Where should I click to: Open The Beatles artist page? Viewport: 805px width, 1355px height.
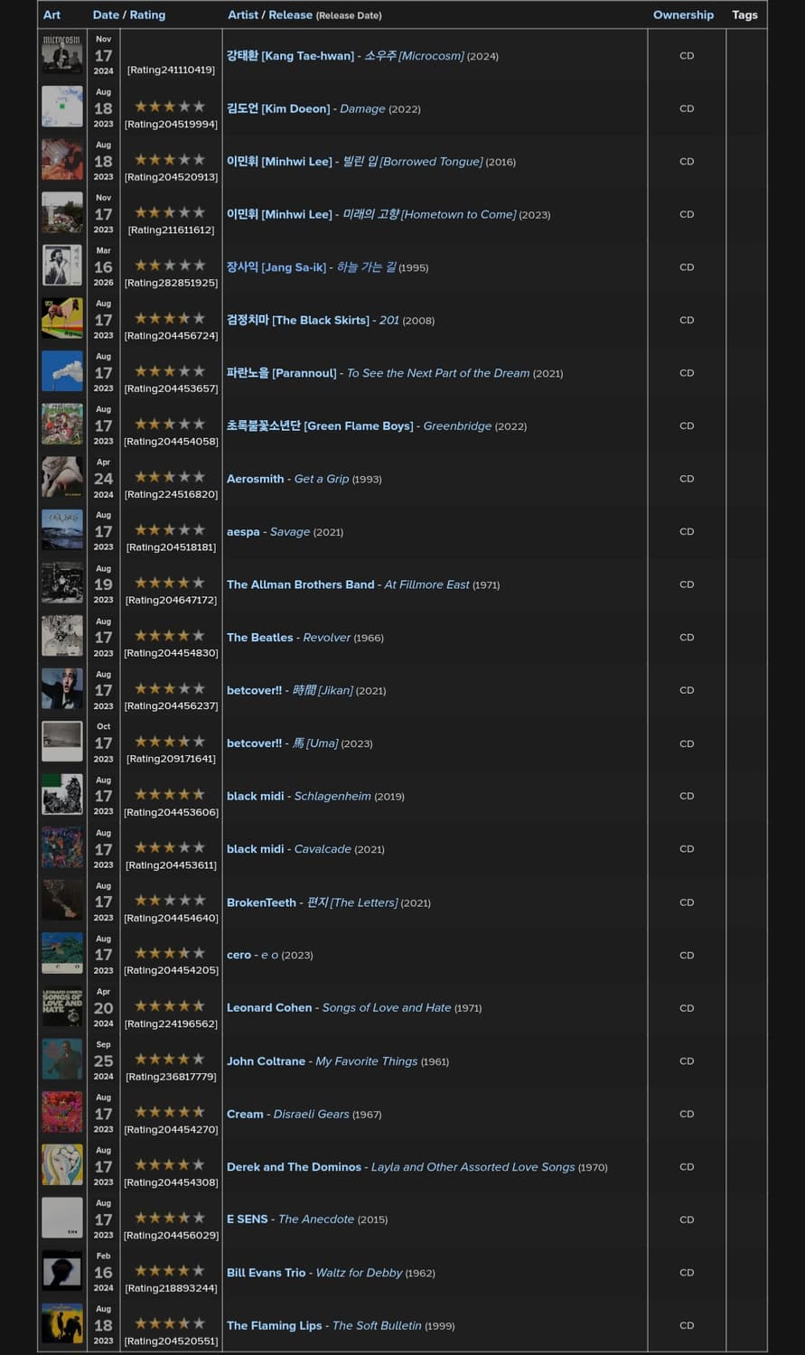point(259,638)
